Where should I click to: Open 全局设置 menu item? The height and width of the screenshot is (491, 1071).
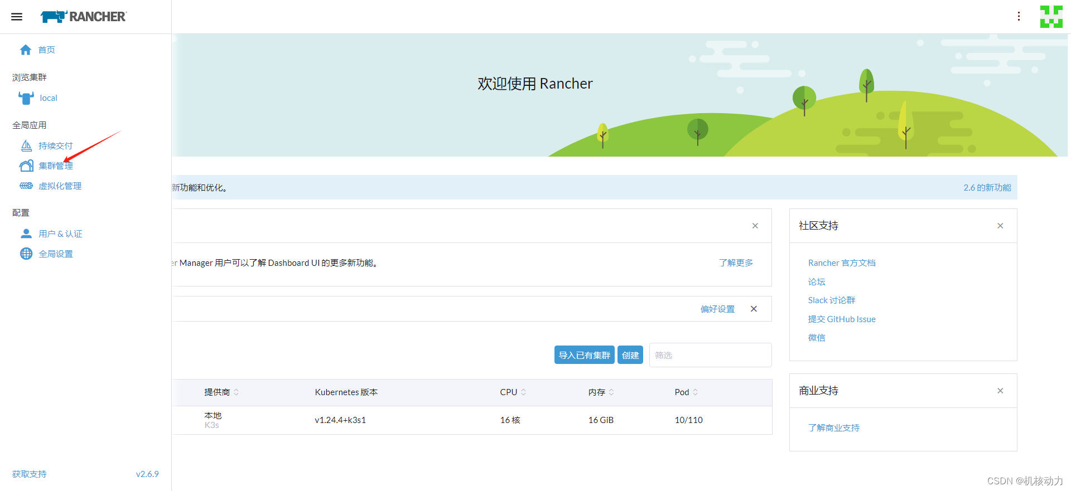(56, 254)
